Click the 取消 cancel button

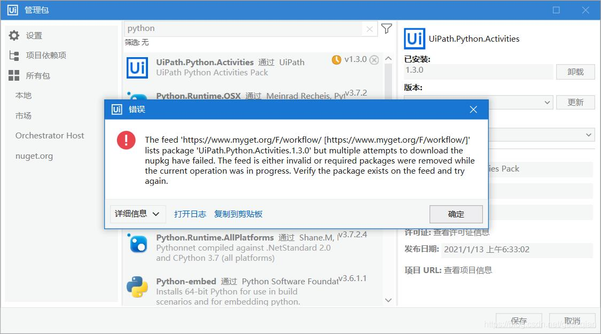[572, 321]
